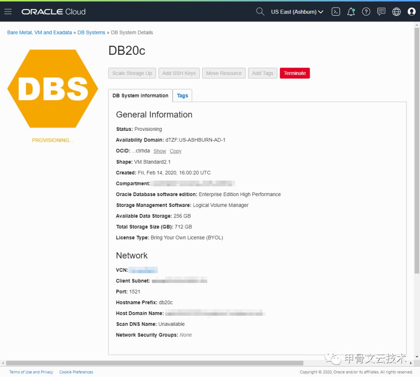Open the help question mark icon
This screenshot has width=420, height=377.
(x=366, y=12)
